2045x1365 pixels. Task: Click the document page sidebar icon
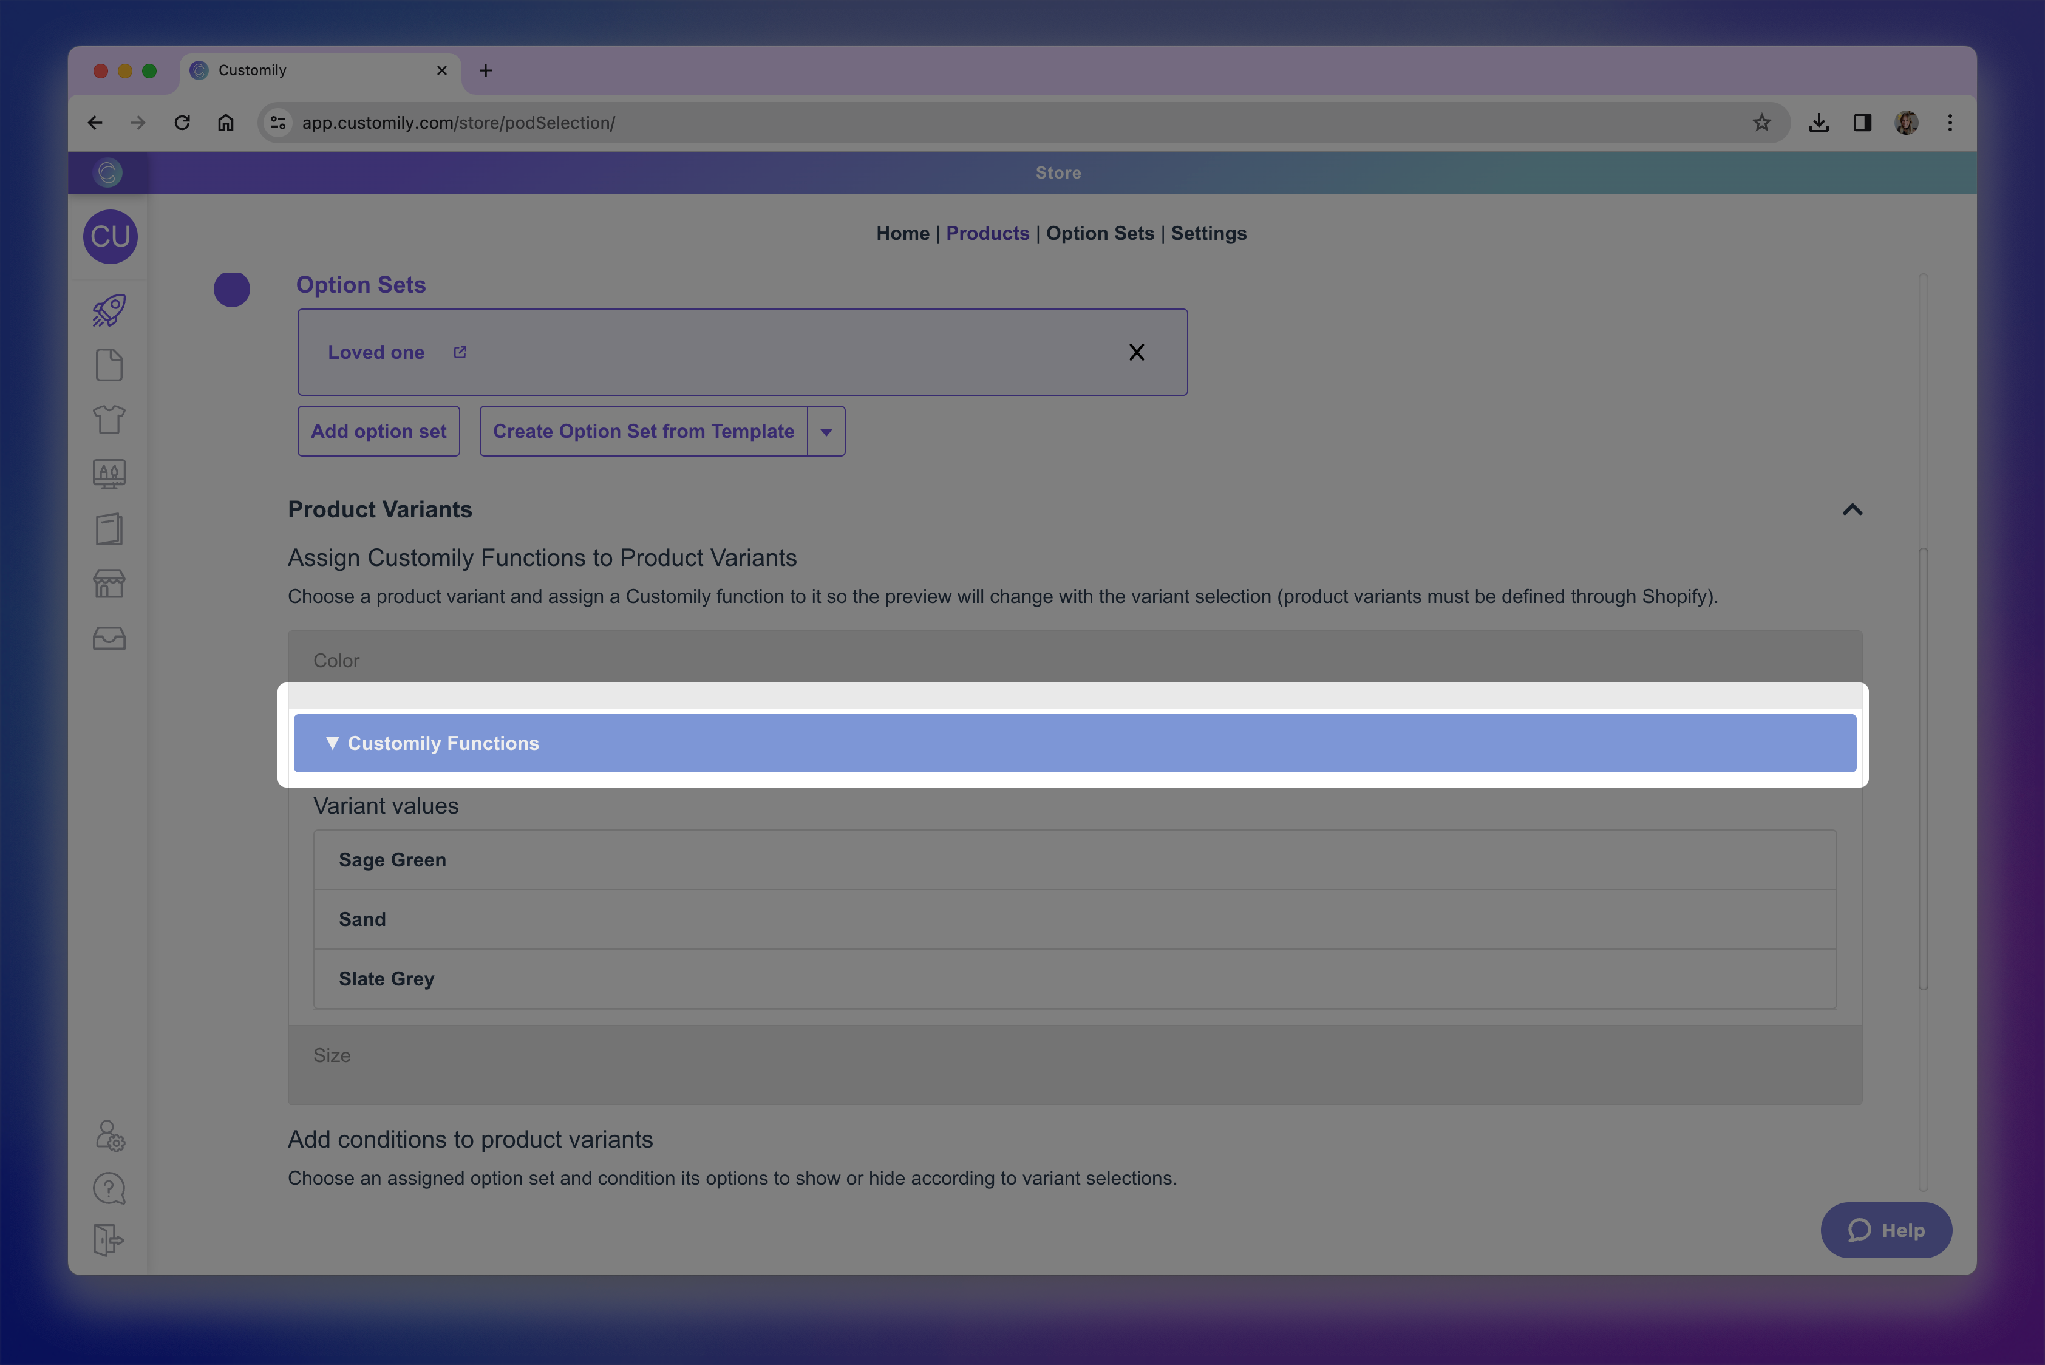(109, 365)
